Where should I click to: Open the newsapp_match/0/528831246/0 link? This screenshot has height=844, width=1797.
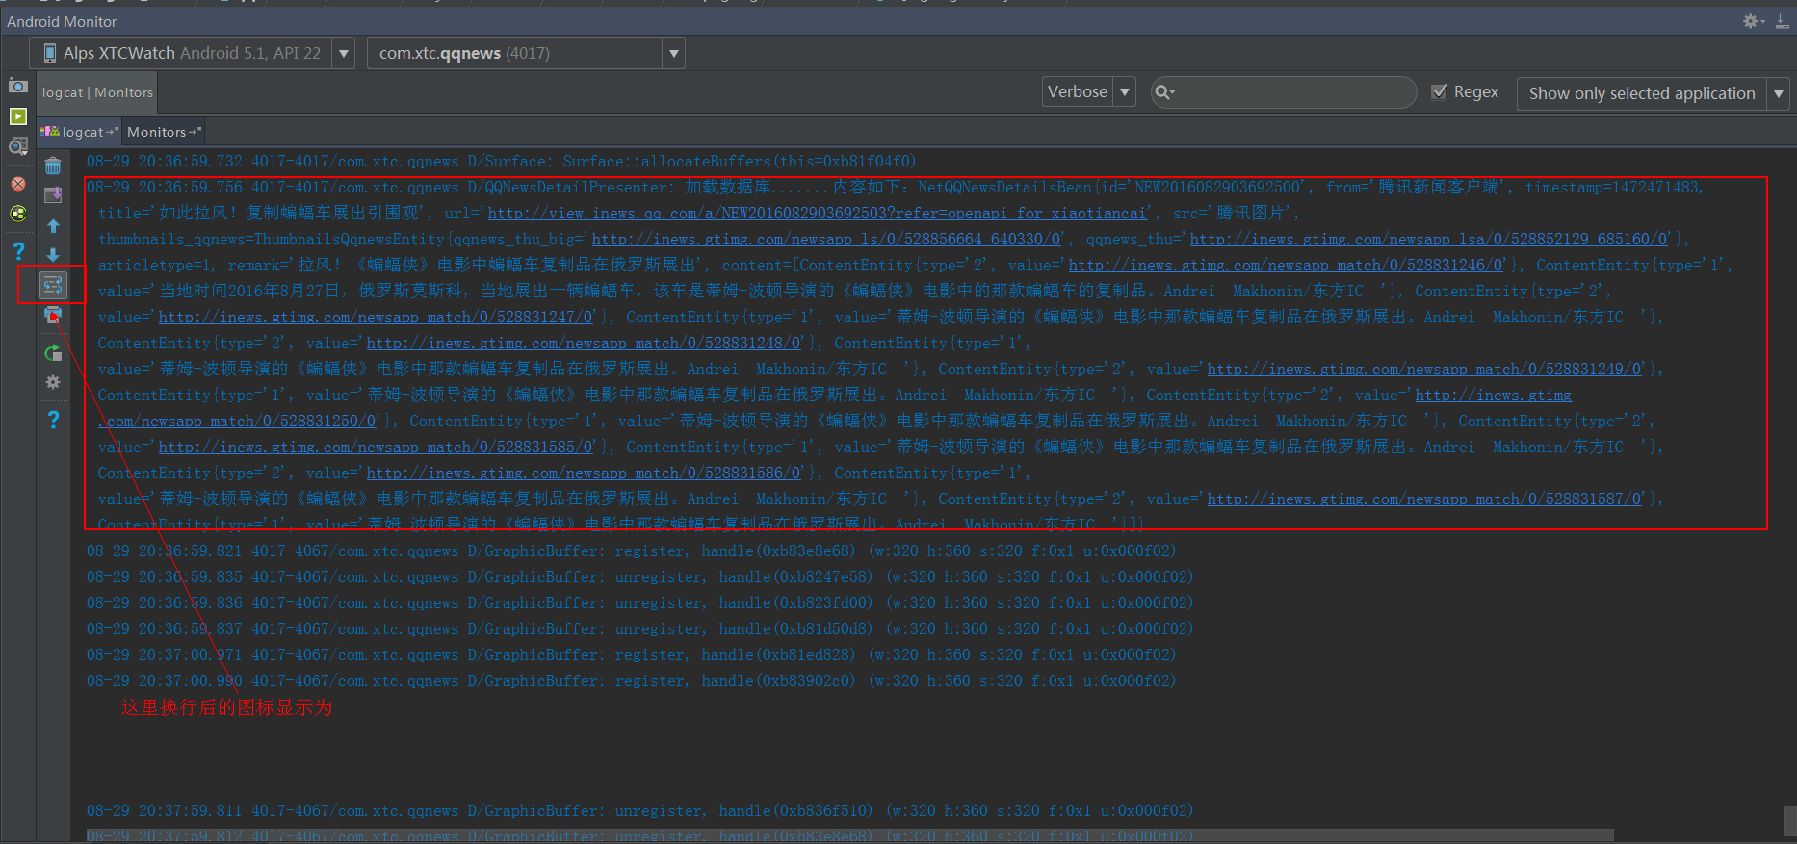[1286, 266]
